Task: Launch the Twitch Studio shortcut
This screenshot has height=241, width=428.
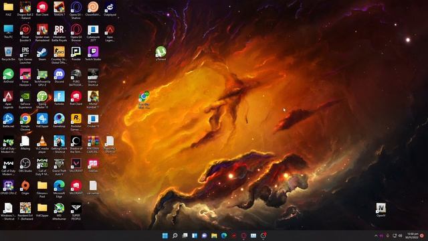Action: point(93,54)
